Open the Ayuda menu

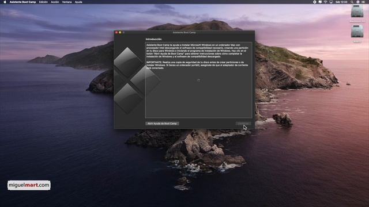click(78, 2)
